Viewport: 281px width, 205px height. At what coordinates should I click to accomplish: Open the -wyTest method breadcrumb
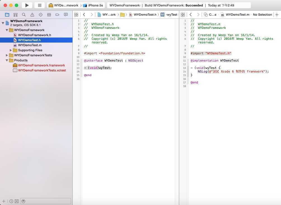[x=169, y=15]
